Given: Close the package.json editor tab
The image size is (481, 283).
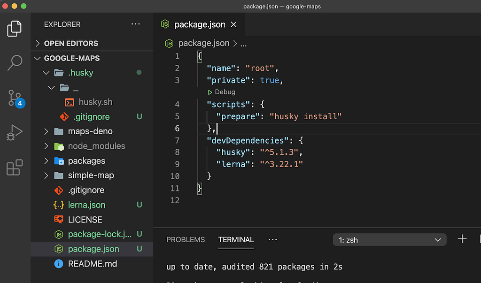Looking at the screenshot, I should pyautogui.click(x=233, y=24).
